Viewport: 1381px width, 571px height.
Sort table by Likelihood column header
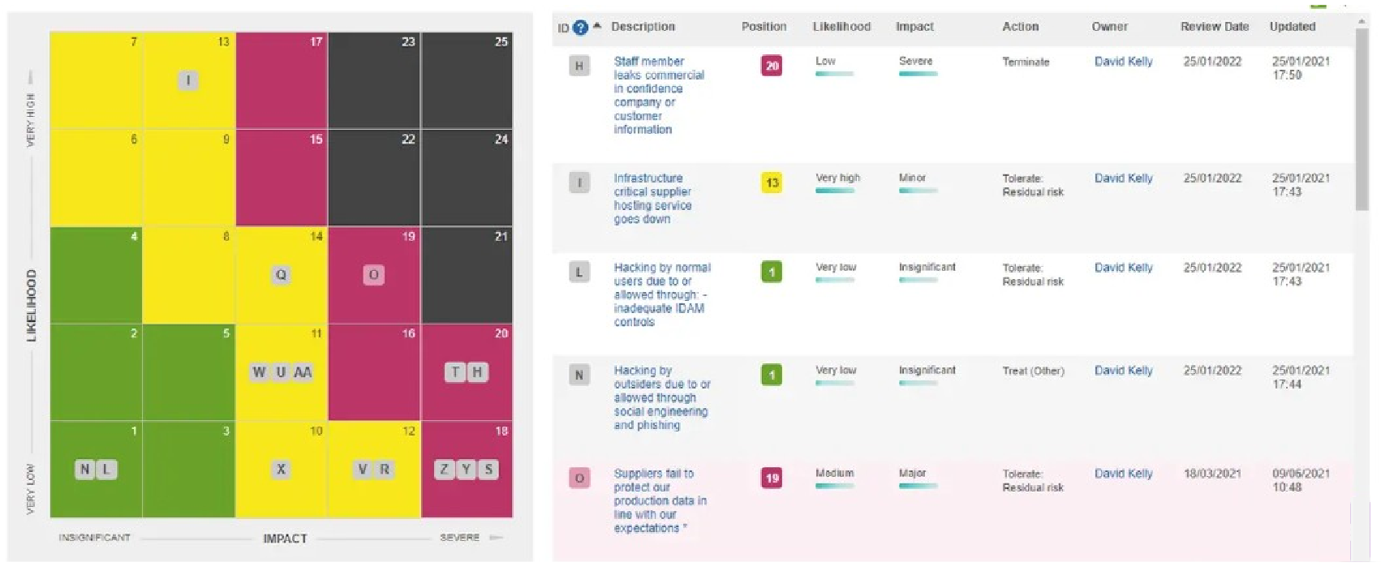coord(841,27)
